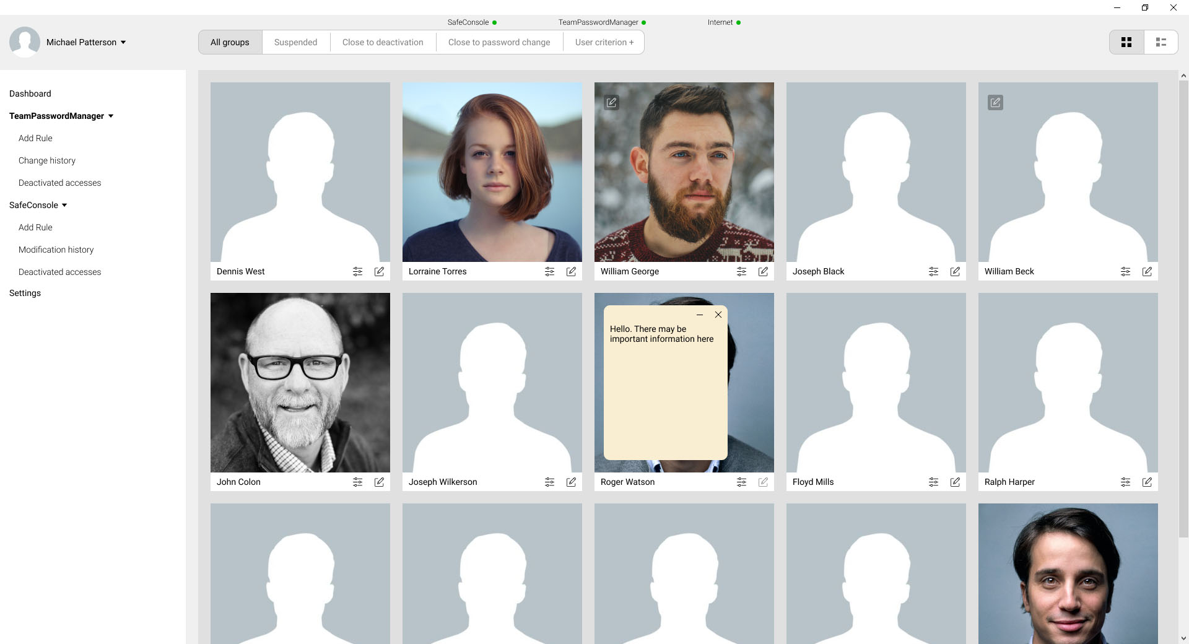Open Add Rule under SafeConsole
This screenshot has height=644, width=1189.
(35, 227)
